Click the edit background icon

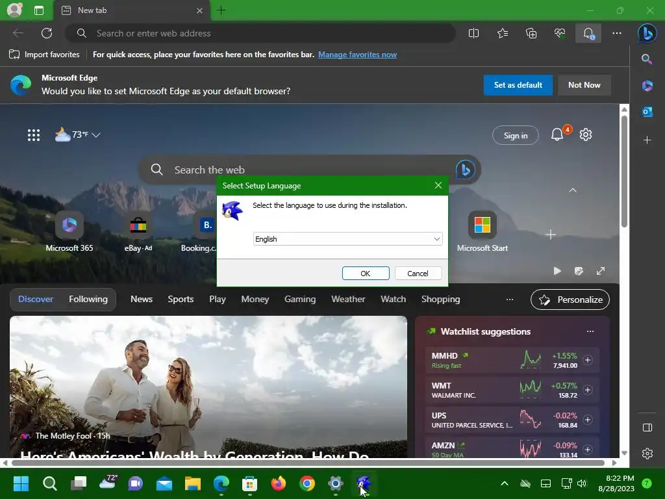(579, 271)
